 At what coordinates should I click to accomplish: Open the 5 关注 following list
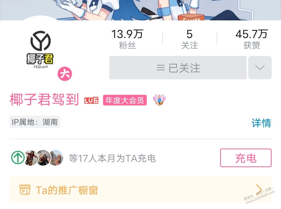click(190, 39)
